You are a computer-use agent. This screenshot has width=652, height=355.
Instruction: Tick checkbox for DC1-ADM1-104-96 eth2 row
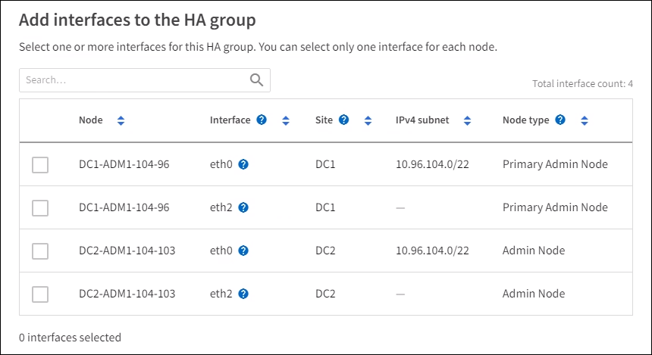pyautogui.click(x=40, y=207)
